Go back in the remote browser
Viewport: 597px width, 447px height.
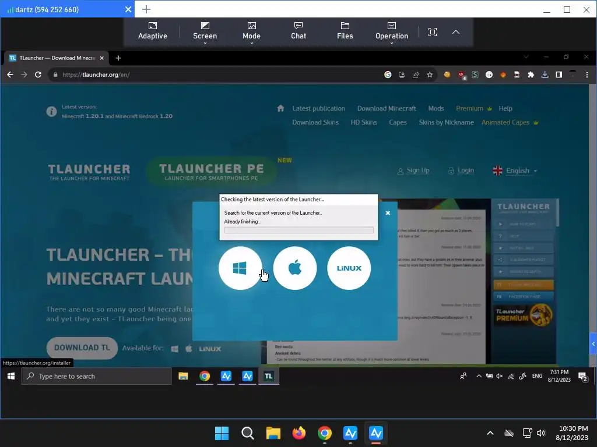10,74
